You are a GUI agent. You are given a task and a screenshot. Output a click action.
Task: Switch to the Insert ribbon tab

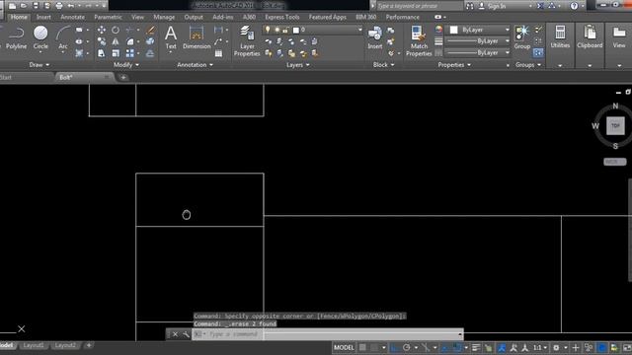43,17
